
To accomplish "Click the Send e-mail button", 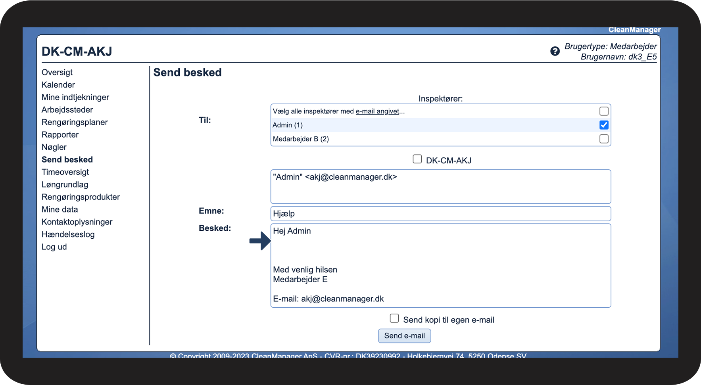I will point(405,336).
